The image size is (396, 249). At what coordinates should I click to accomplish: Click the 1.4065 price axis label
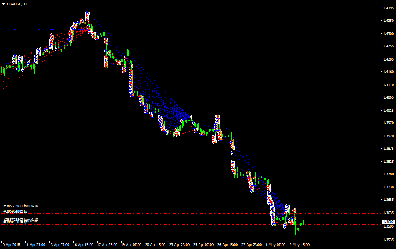pos(388,97)
